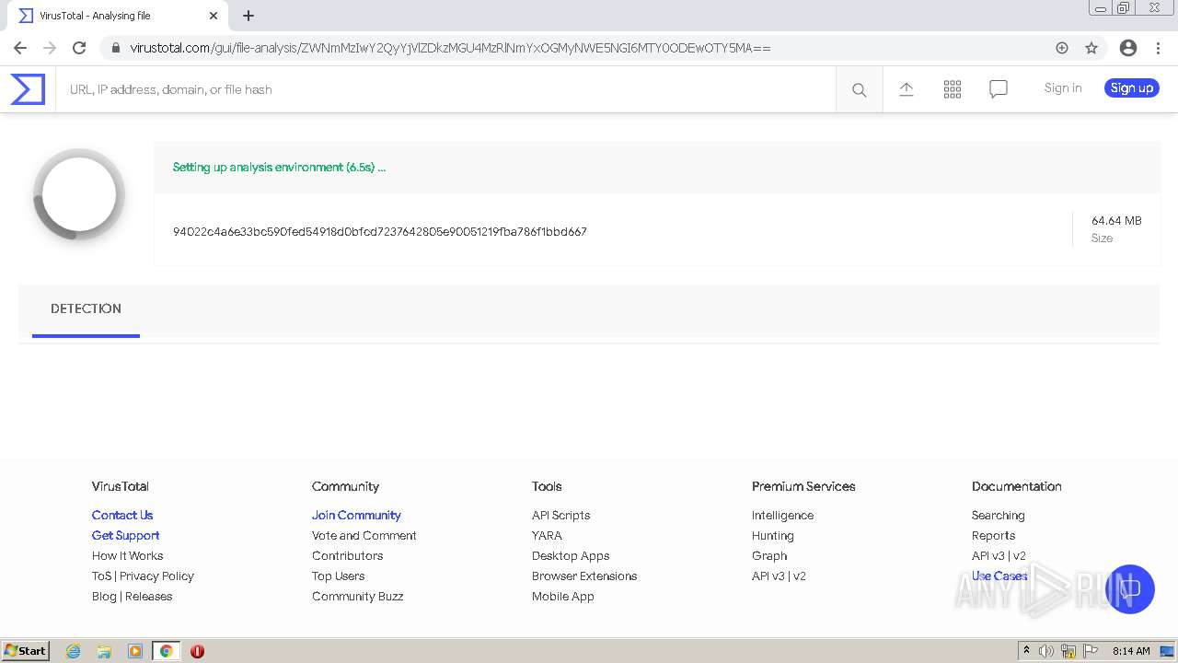Screen dimensions: 1178x663
Task: Open Reports documentation link
Action: [993, 536]
